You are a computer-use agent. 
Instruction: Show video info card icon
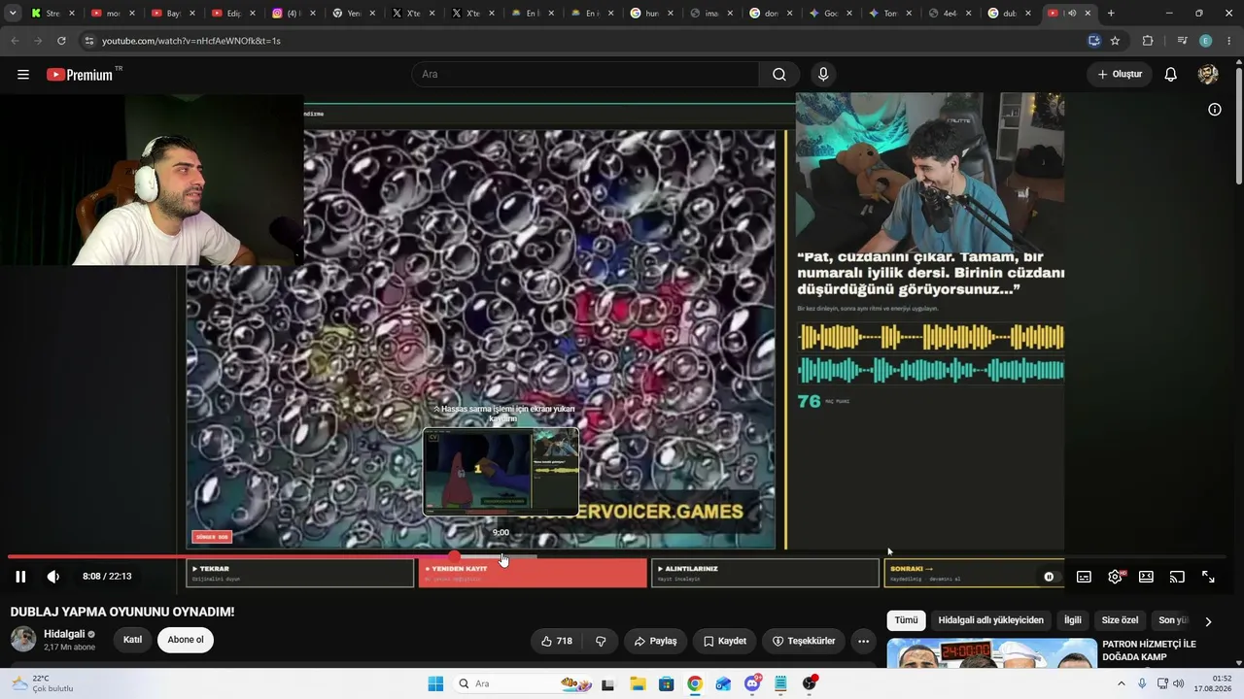(1214, 110)
